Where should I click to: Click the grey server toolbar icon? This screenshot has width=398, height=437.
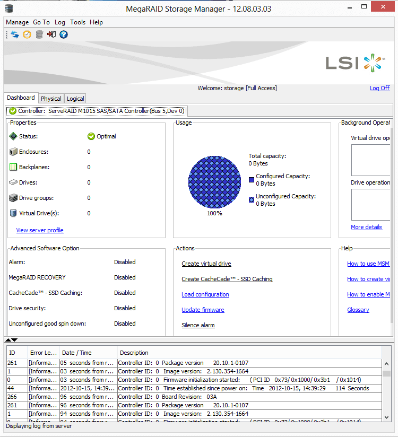coord(39,34)
